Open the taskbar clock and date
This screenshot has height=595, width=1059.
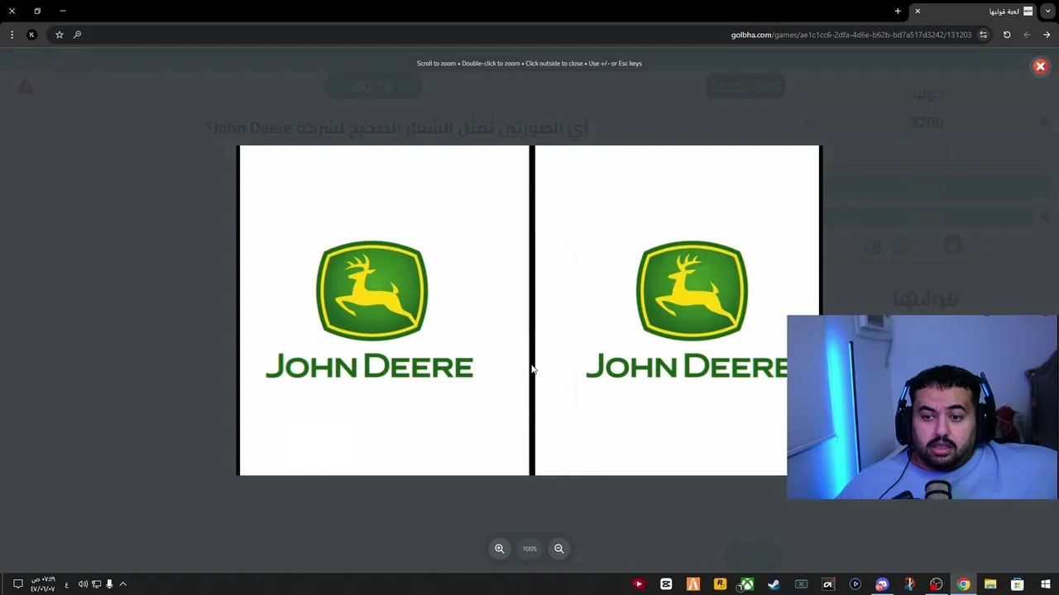[43, 584]
